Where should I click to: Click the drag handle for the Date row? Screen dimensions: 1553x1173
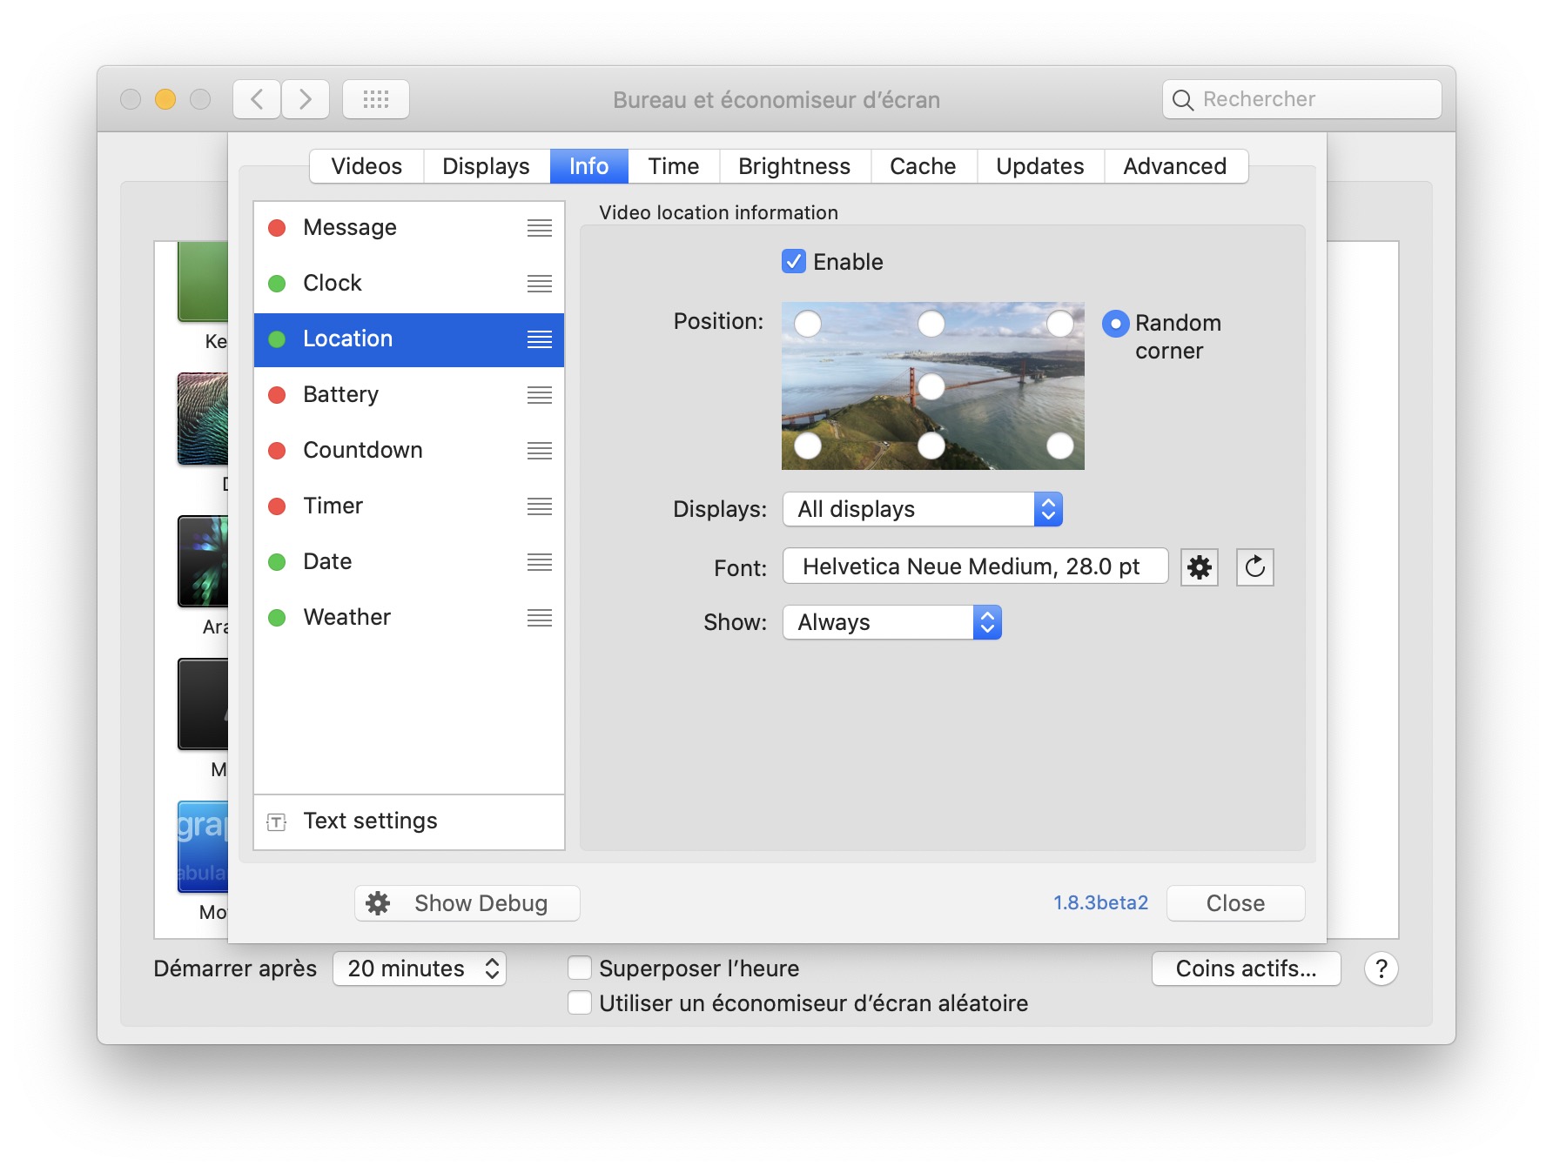click(540, 562)
